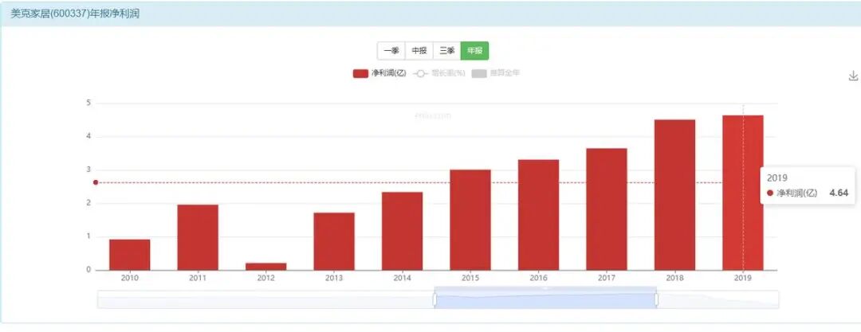Click the blue selected zoom range area
Image resolution: width=861 pixels, height=332 pixels.
[x=545, y=299]
